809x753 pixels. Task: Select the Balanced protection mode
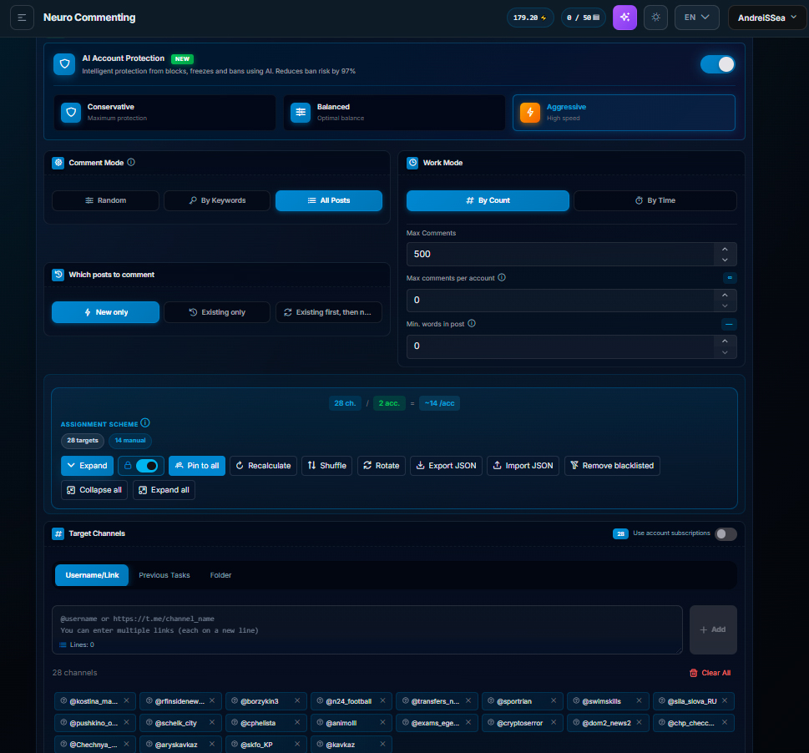[394, 113]
